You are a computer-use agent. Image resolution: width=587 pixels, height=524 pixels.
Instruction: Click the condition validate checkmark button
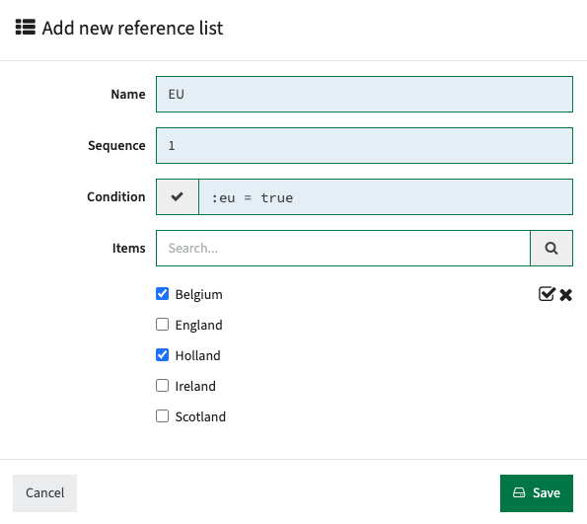coord(178,197)
